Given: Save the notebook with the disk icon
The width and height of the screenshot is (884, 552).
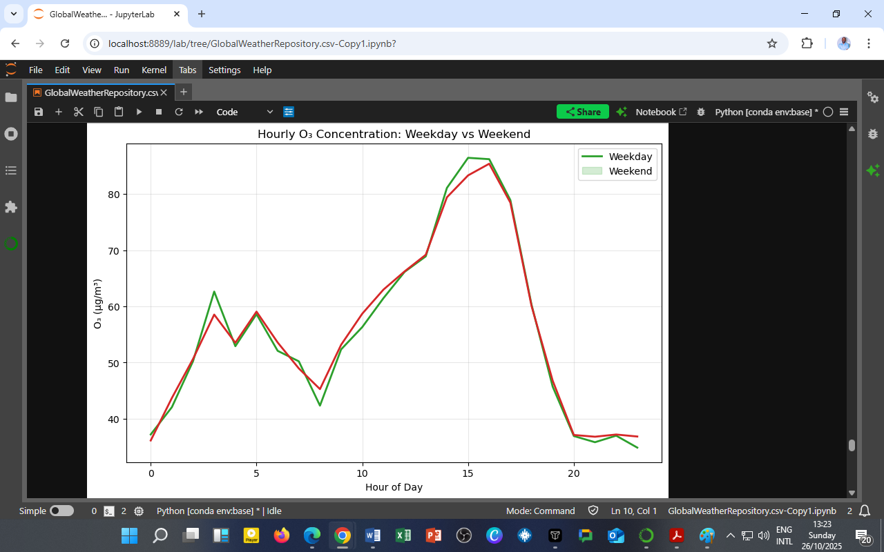Looking at the screenshot, I should click(39, 112).
